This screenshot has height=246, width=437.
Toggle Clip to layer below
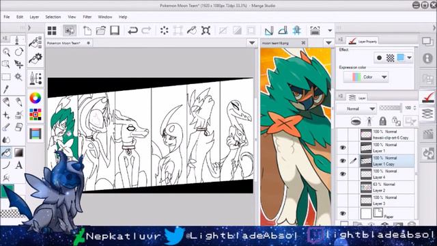pyautogui.click(x=356, y=121)
